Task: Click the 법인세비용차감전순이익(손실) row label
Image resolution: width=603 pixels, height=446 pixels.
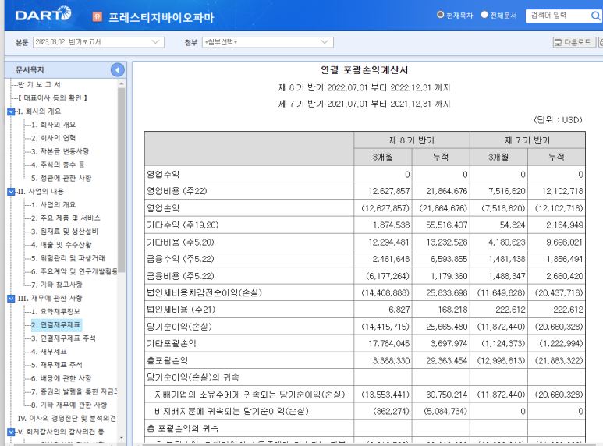Action: tap(204, 292)
